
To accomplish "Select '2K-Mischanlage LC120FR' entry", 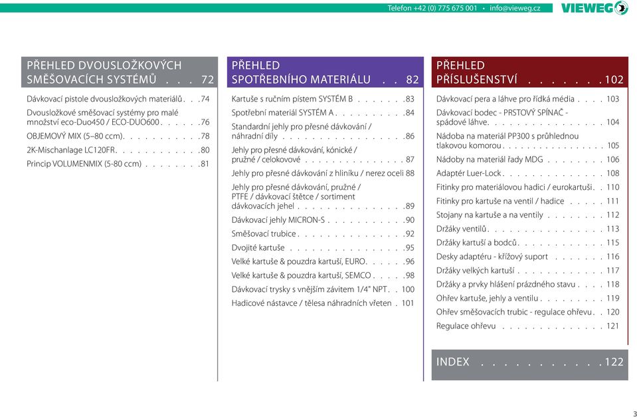I will coord(118,150).
